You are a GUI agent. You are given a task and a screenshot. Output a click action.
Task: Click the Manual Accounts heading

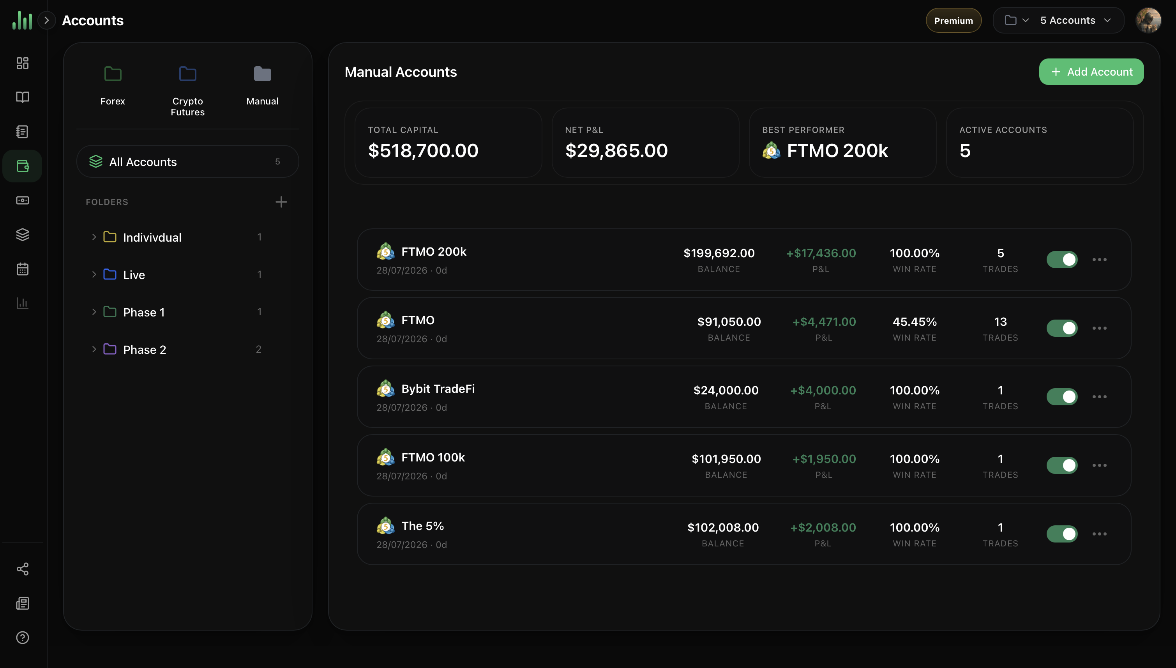click(x=401, y=72)
